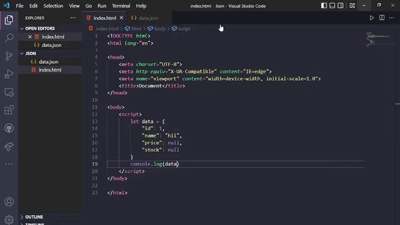
Task: Close the index.html editor tab
Action: 121,17
